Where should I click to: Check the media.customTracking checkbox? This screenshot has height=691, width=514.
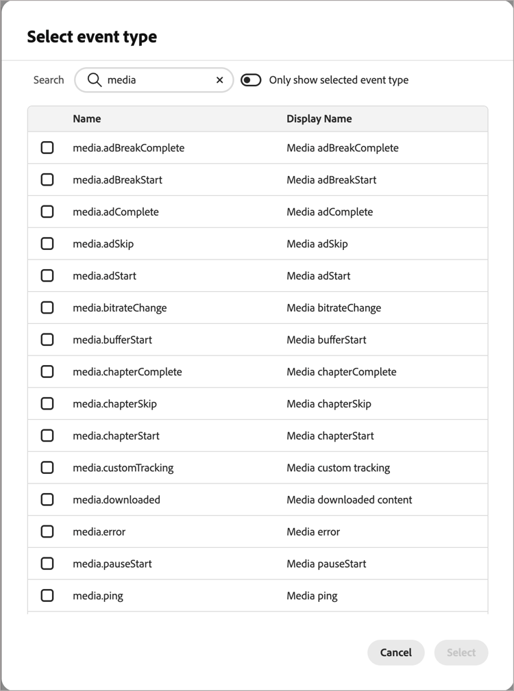[47, 467]
